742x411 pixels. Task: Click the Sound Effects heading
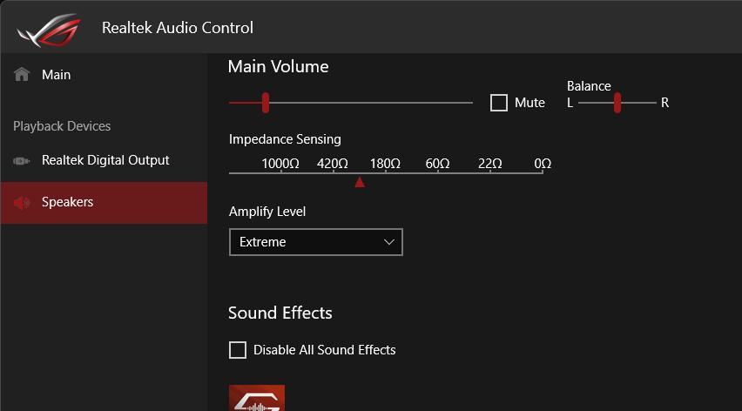[280, 313]
